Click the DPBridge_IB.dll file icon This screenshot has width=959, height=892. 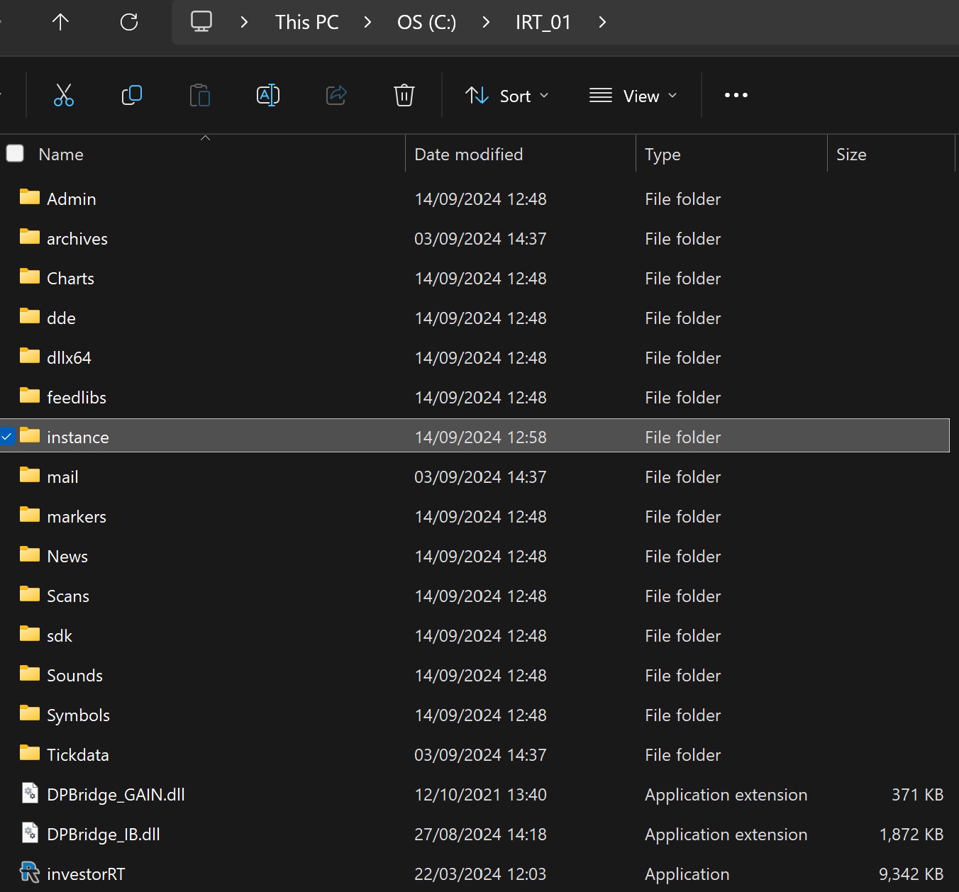coord(30,832)
